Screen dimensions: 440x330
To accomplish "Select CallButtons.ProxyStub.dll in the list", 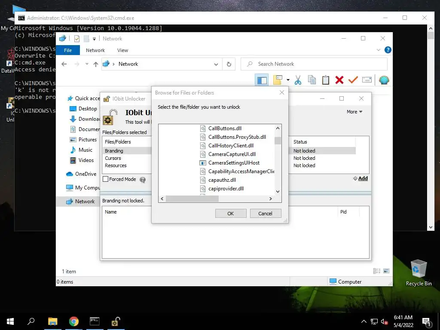I will (x=237, y=137).
